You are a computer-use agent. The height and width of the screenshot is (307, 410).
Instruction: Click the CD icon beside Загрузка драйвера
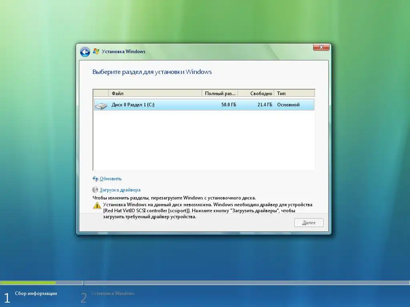[x=95, y=190]
